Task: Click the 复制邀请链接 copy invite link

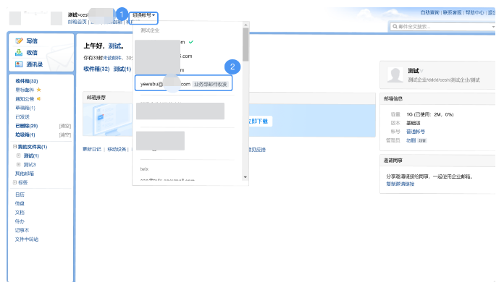Action: coord(400,184)
